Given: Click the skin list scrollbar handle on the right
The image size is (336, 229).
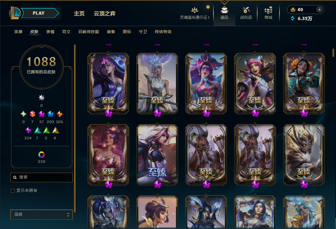Looking at the screenshot, I should tap(333, 53).
